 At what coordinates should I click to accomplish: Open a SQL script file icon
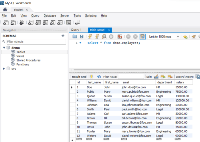pos(13,22)
